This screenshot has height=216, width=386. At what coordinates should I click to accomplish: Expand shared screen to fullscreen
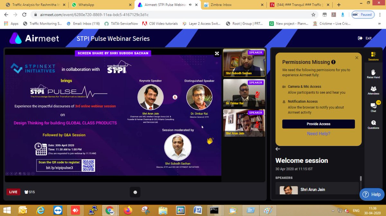pos(217,54)
